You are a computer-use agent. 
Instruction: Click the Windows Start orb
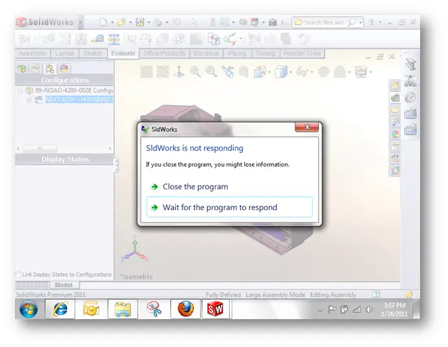point(29,309)
